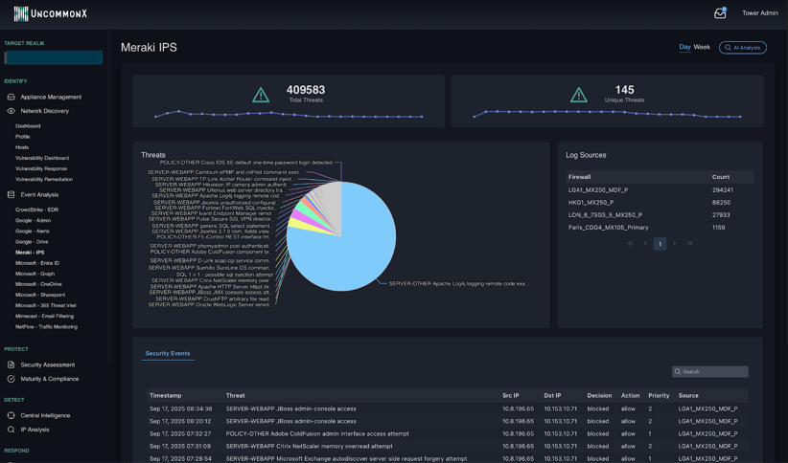Viewport: 788px width, 463px height.
Task: Switch the time range to Day
Action: click(684, 47)
